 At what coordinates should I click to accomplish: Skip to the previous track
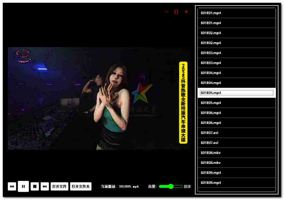(12, 186)
